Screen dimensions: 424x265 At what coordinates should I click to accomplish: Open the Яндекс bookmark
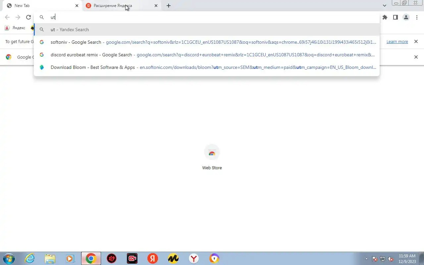[15, 28]
